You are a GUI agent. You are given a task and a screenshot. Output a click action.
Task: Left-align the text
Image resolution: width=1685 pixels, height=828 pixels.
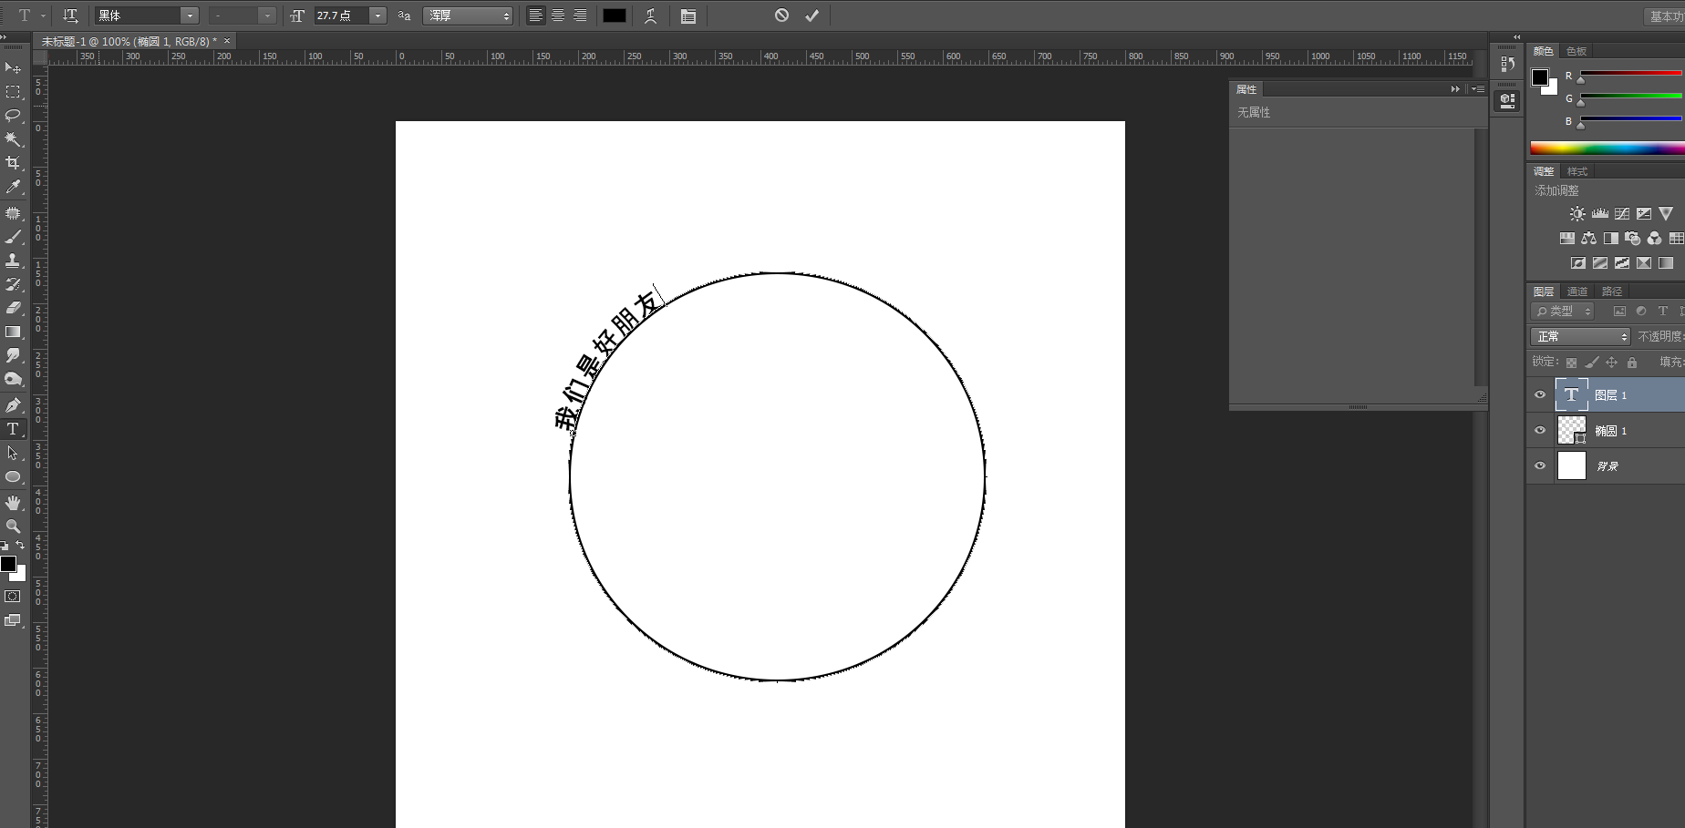536,15
